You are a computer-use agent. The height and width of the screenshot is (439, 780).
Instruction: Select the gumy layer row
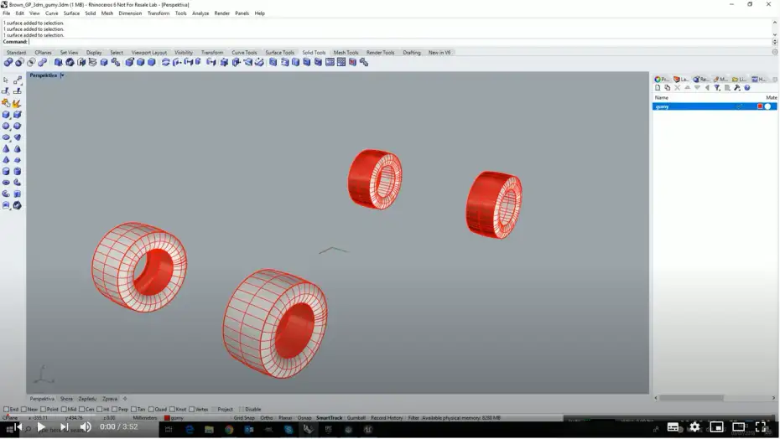pyautogui.click(x=715, y=106)
